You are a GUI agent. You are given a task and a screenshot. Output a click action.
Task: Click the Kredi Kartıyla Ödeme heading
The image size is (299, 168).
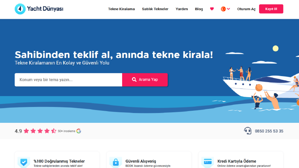[x=237, y=161]
